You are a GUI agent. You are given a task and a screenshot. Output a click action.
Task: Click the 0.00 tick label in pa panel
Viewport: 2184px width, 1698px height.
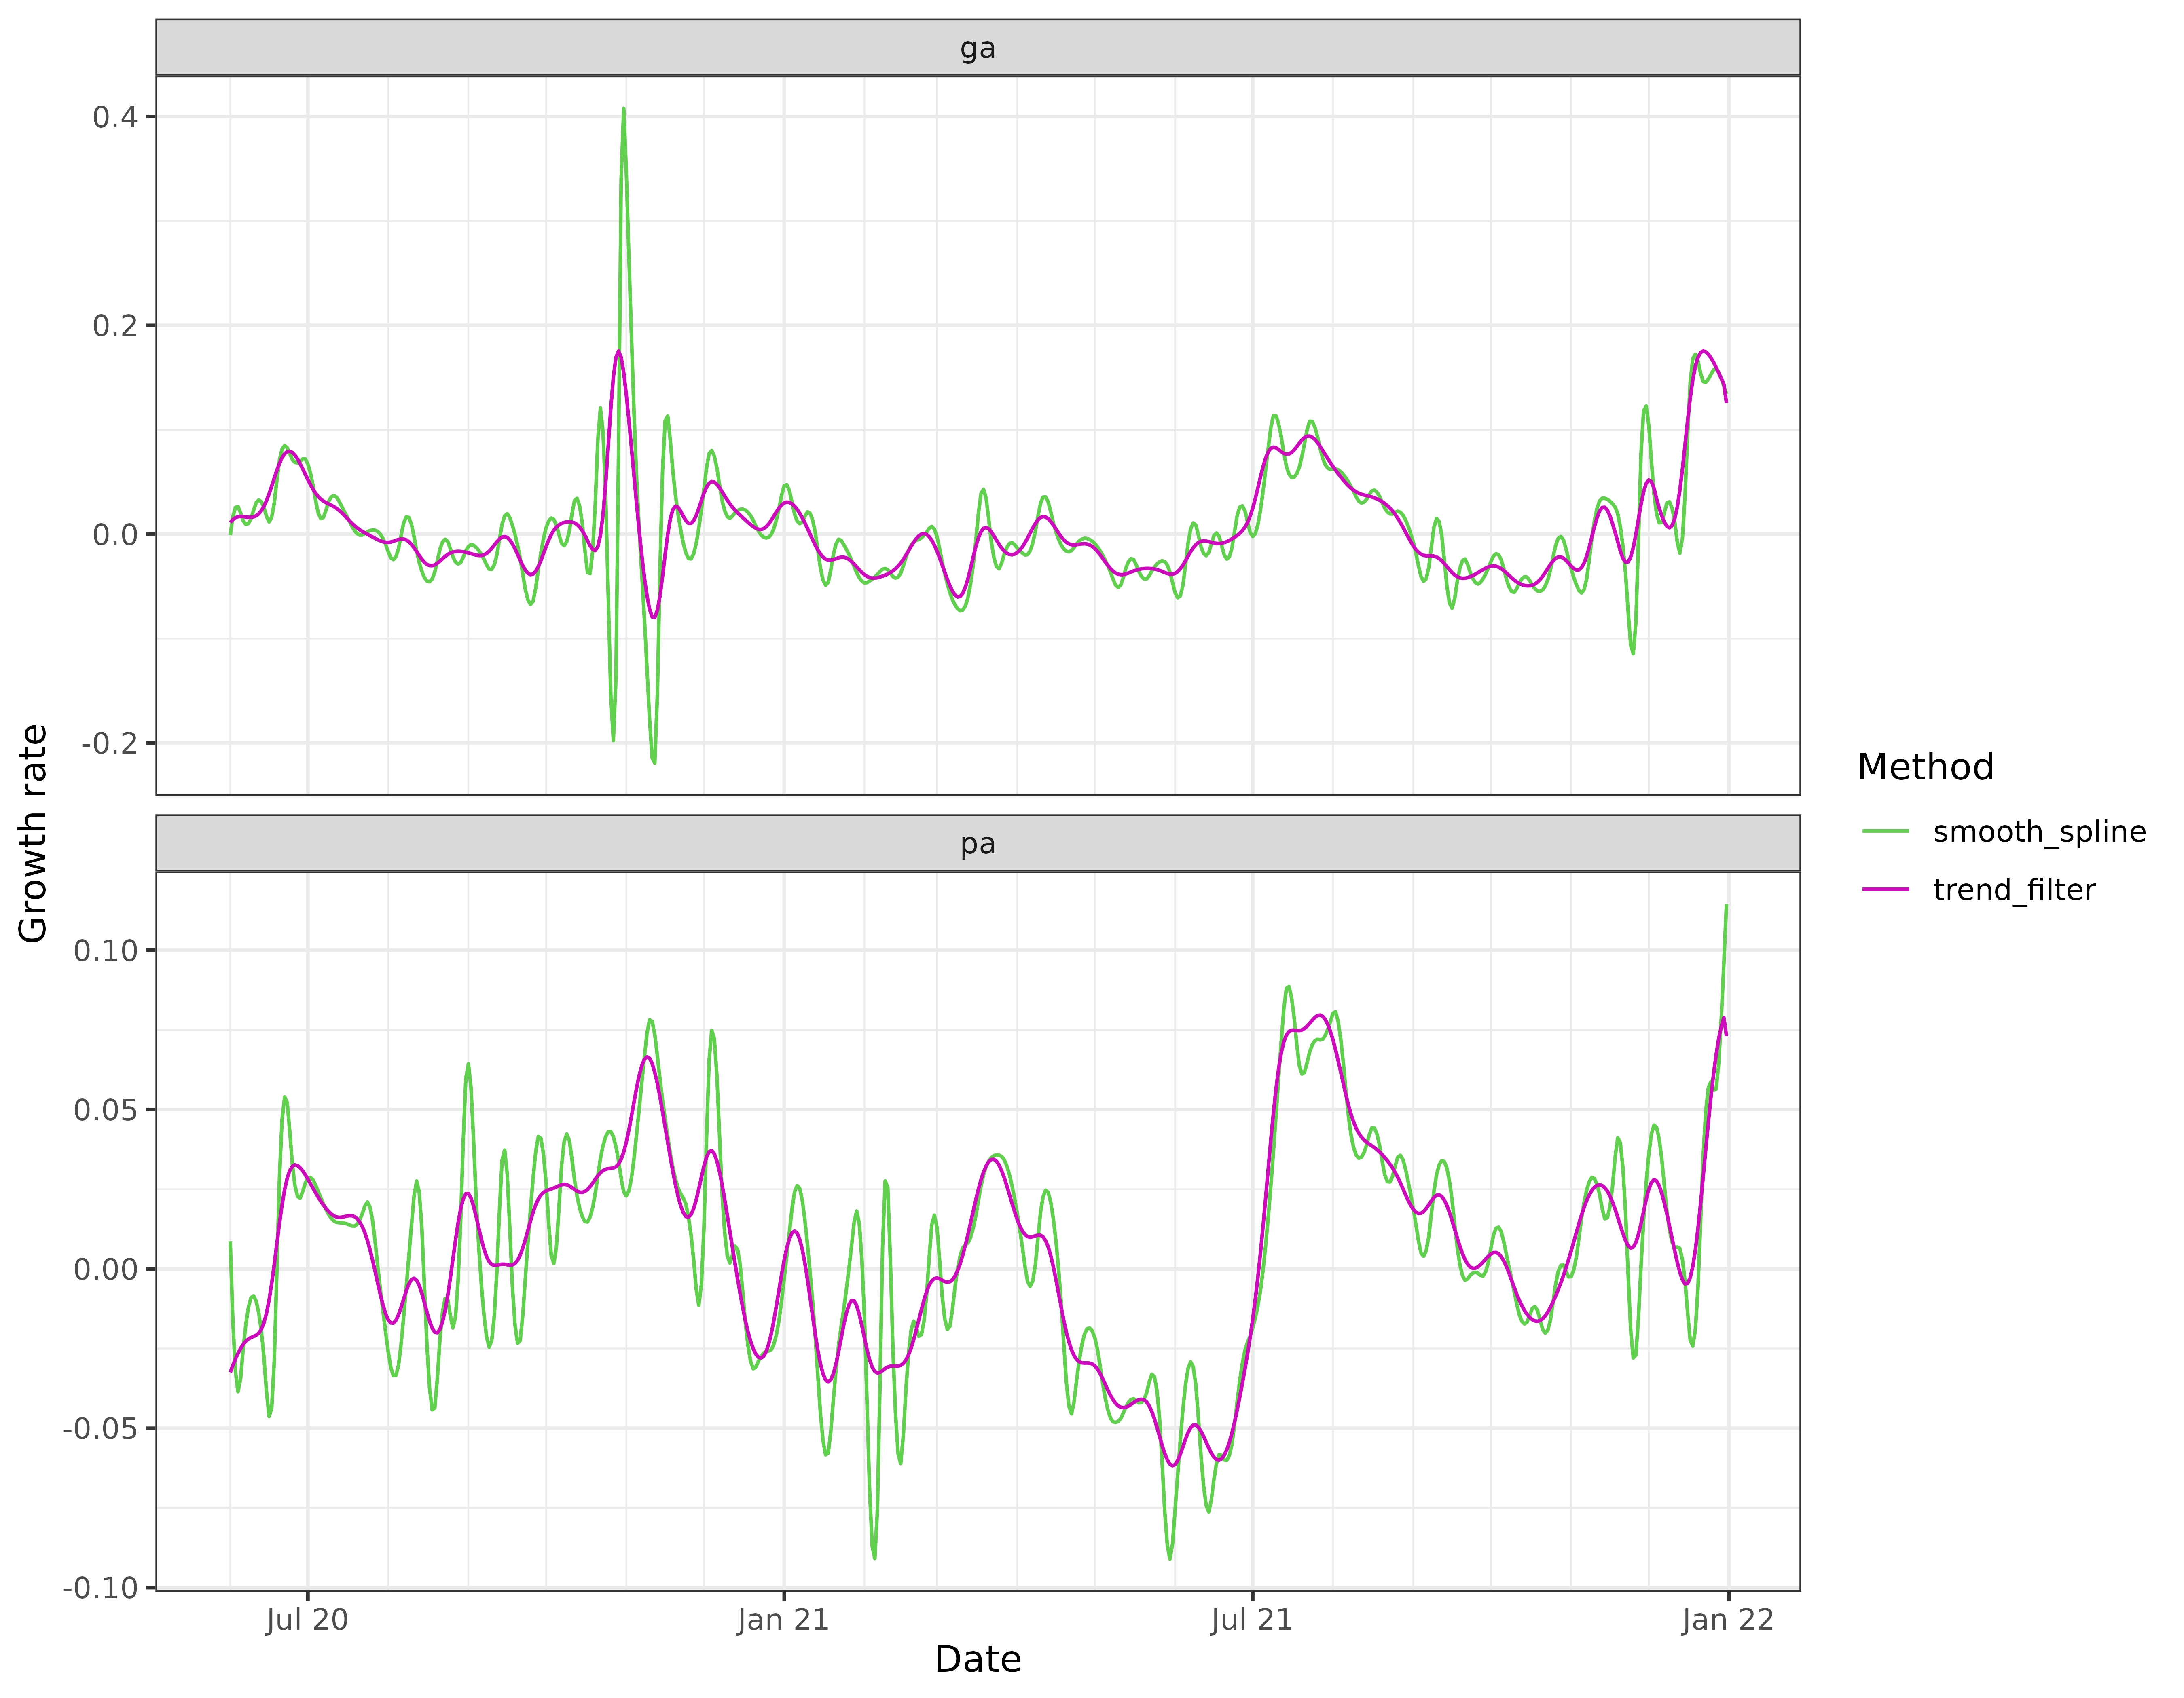(106, 1269)
